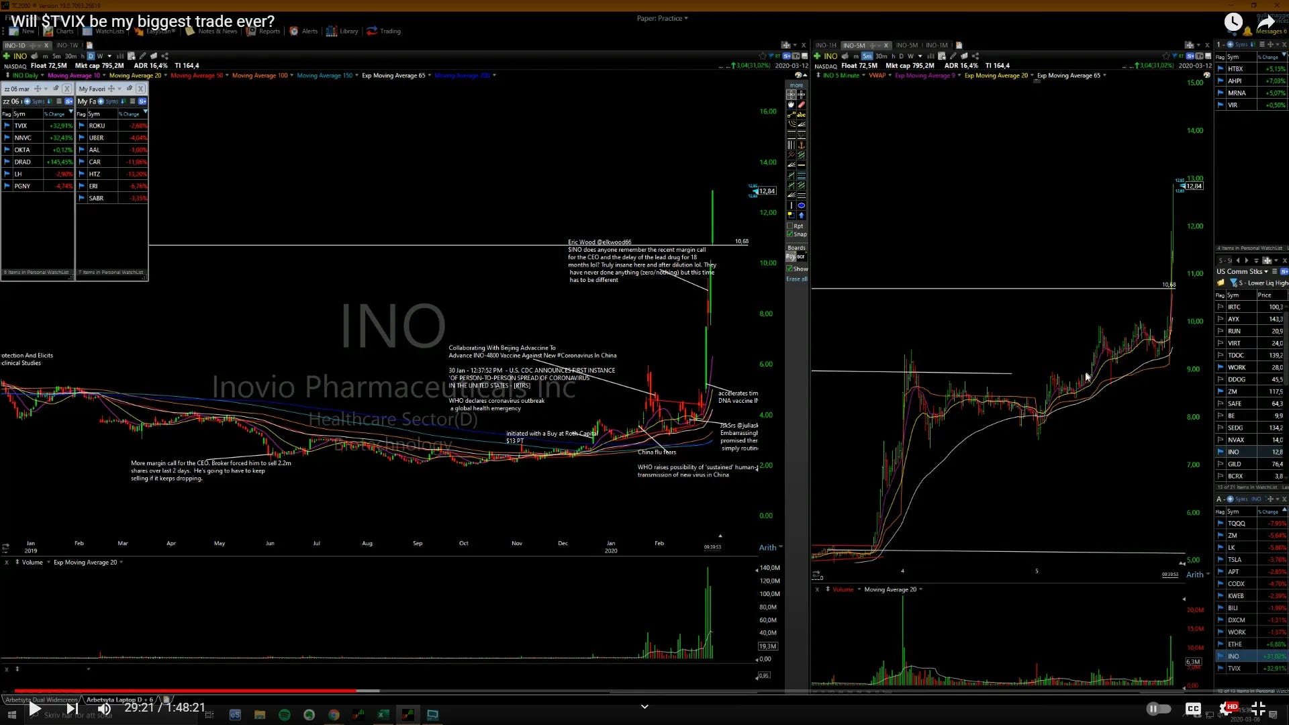Open Paper: Practice account dropdown
This screenshot has width=1289, height=725.
(x=663, y=18)
